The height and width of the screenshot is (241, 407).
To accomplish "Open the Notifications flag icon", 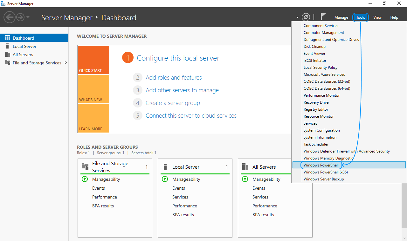I will point(323,17).
